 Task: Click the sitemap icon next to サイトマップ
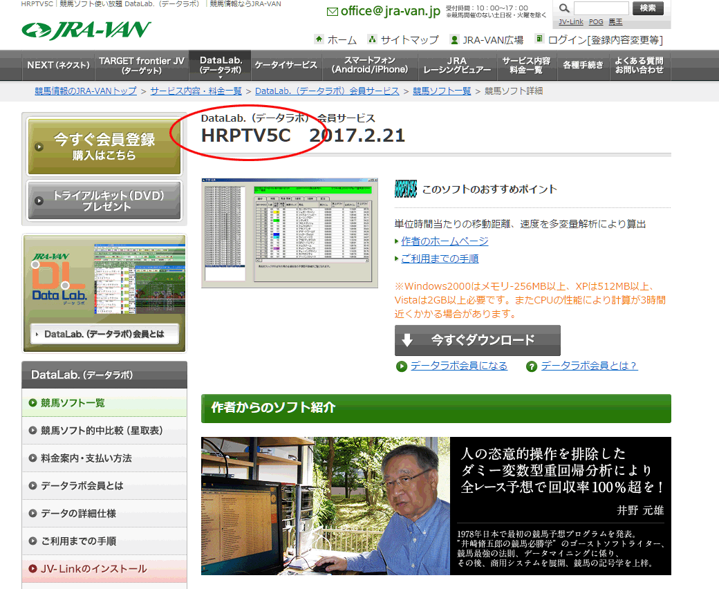(x=373, y=39)
